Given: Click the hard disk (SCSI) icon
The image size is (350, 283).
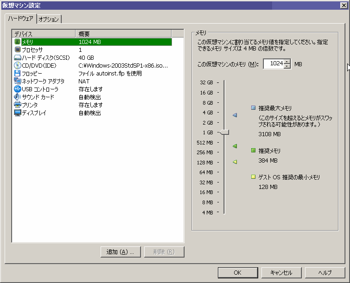Looking at the screenshot, I should pyautogui.click(x=18, y=57).
